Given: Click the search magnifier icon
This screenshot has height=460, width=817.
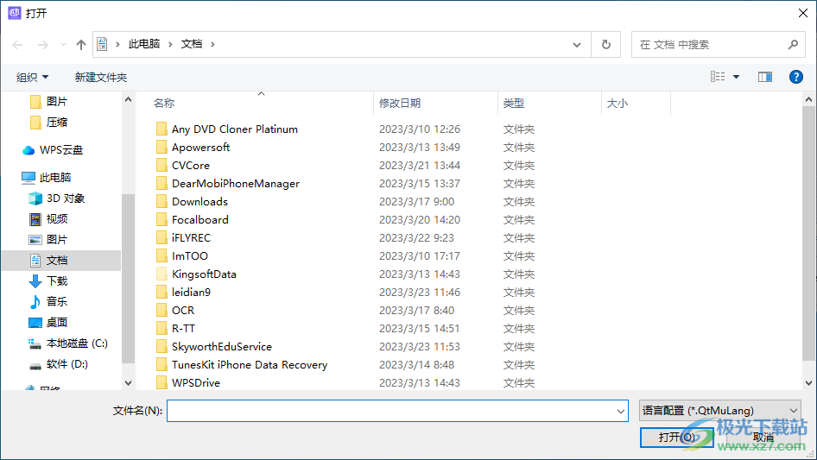Looking at the screenshot, I should click(x=793, y=45).
